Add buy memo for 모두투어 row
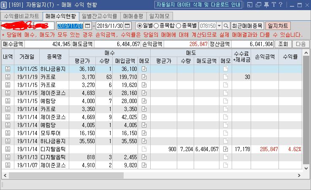Viewport: 311px width, 190px height. [x=144, y=133]
